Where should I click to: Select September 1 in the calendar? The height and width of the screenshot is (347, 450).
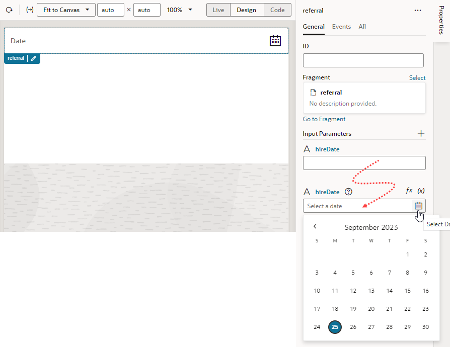(x=408, y=254)
